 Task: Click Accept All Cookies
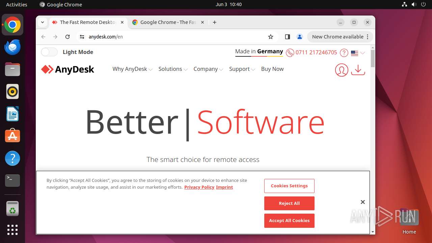pos(289,221)
